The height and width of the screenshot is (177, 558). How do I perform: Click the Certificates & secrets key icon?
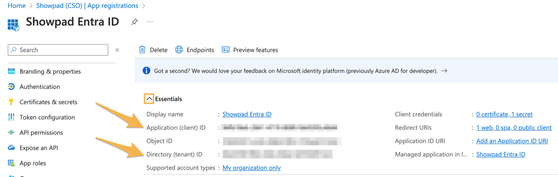tap(11, 102)
